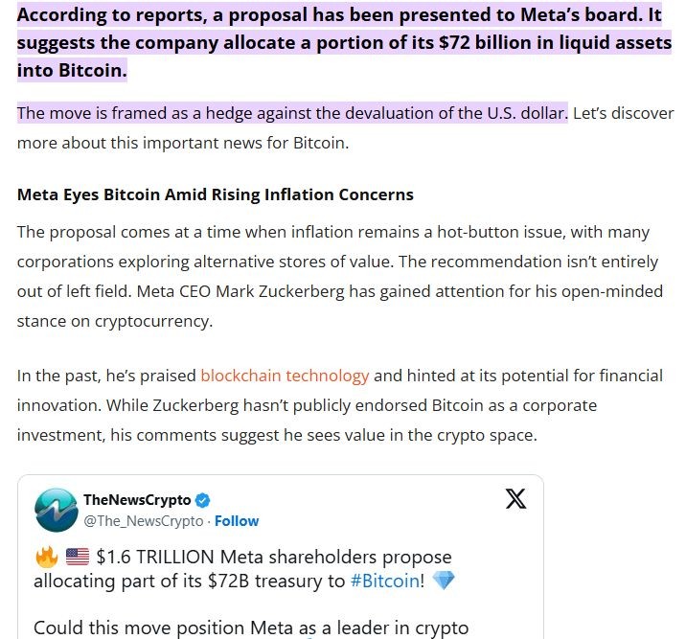Click TheNewsCrypto account name
The image size is (686, 639).
point(137,499)
